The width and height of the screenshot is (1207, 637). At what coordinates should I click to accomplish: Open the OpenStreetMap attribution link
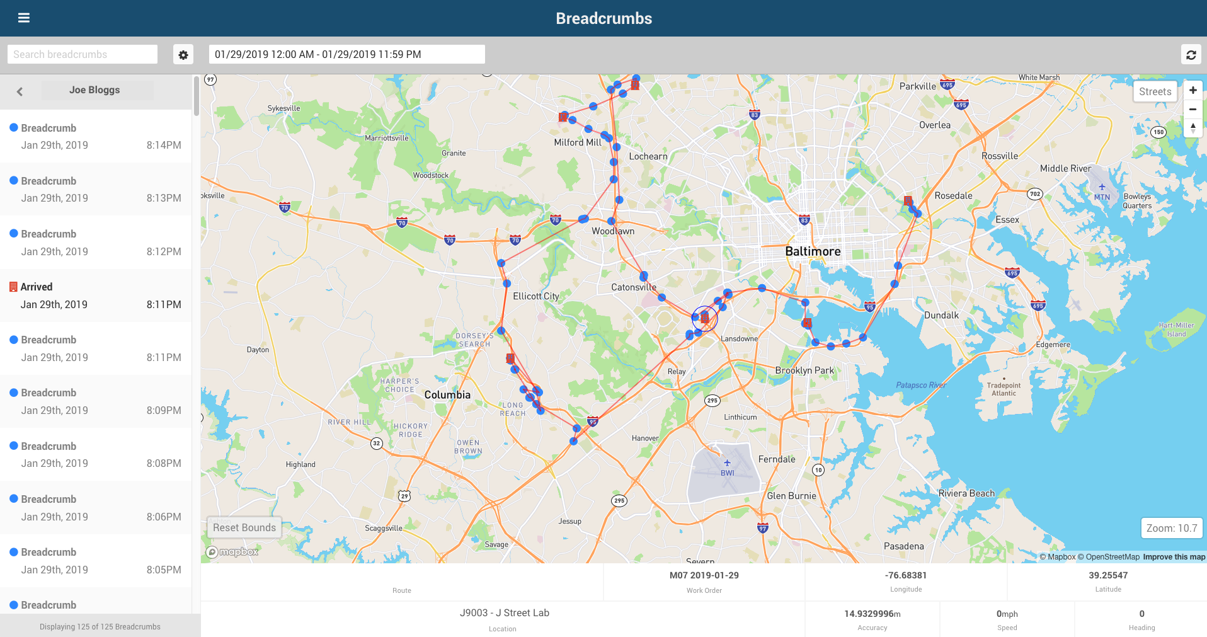pyautogui.click(x=1109, y=557)
